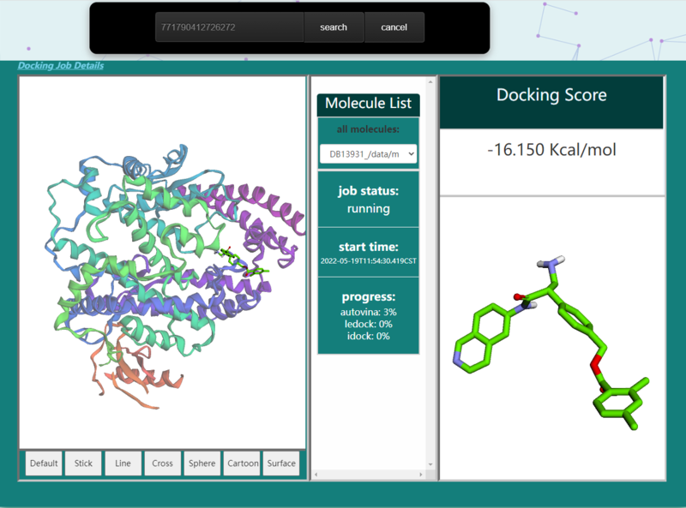Click the job status running text
This screenshot has width=686, height=508.
pos(369,208)
